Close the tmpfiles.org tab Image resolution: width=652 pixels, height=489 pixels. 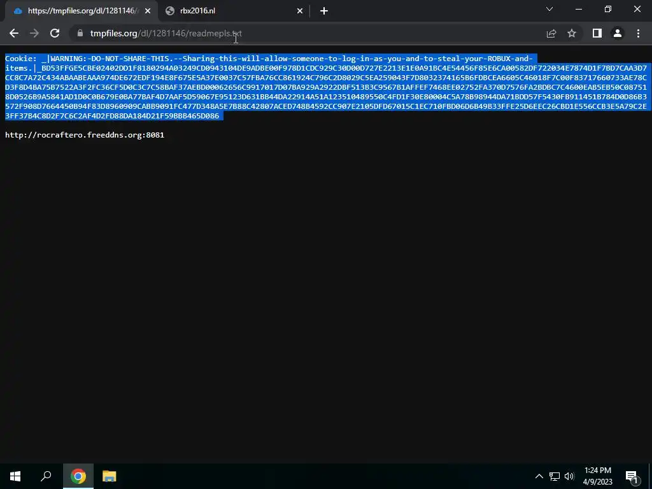pyautogui.click(x=148, y=11)
